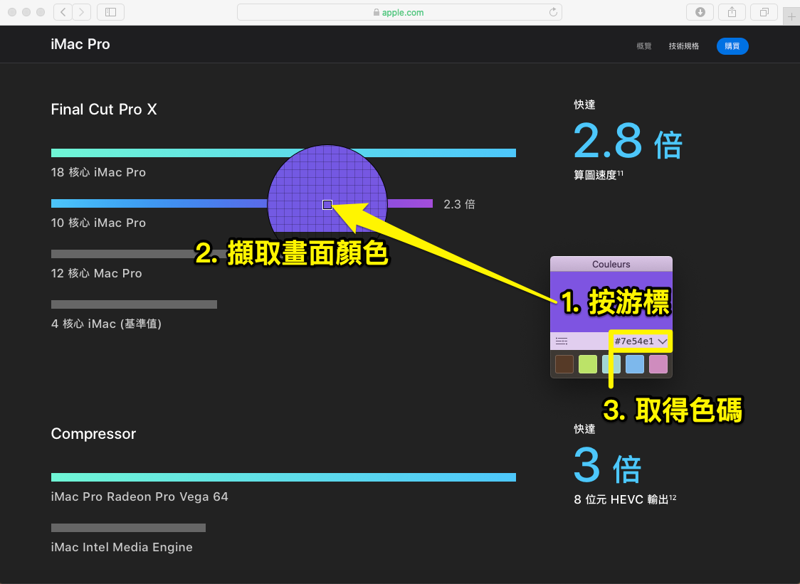Click the color picker loupe center square
This screenshot has height=584, width=800.
click(327, 205)
